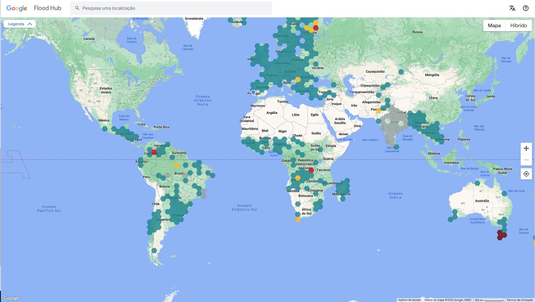Collapse the Legenda panel
Viewport: 535px width, 302px height.
20,24
